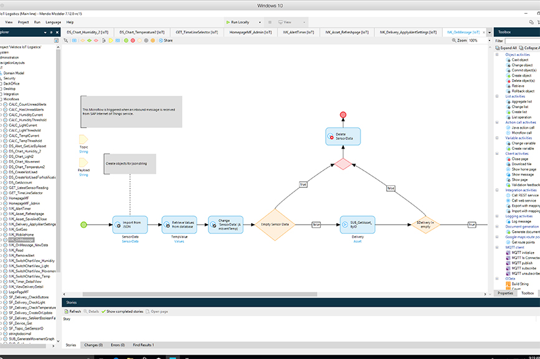This screenshot has height=359, width=540.
Task: Click the canvas horizontal scrollbar thumb
Action: [200, 294]
